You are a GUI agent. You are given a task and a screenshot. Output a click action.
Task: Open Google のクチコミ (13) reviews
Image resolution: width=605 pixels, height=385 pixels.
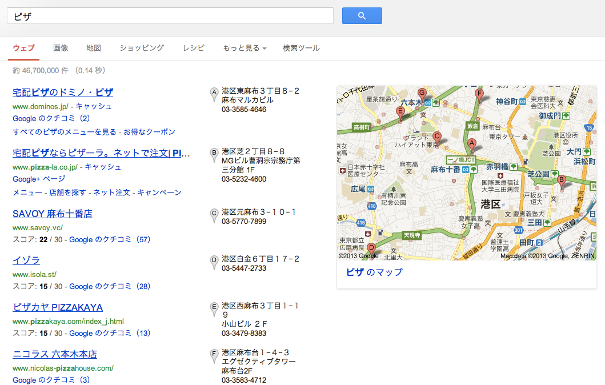[110, 334]
